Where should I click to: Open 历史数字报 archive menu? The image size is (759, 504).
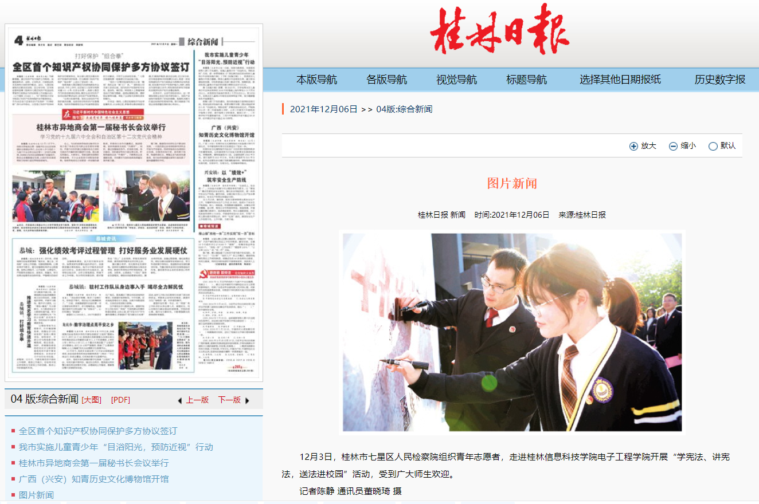point(719,80)
